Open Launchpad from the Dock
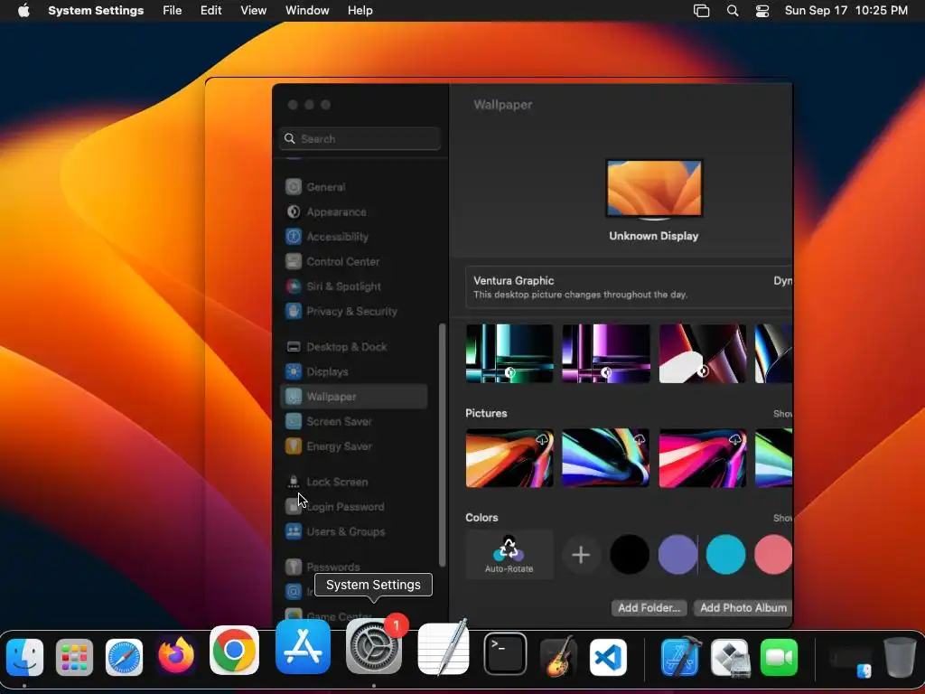 [74, 658]
